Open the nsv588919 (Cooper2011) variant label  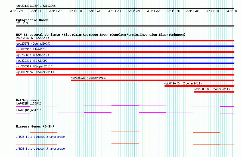point(34,66)
